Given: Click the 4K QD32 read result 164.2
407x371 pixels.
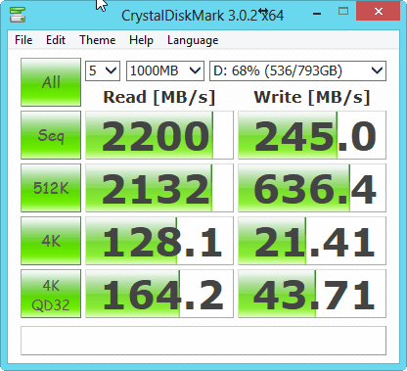Looking at the screenshot, I should click(x=159, y=294).
